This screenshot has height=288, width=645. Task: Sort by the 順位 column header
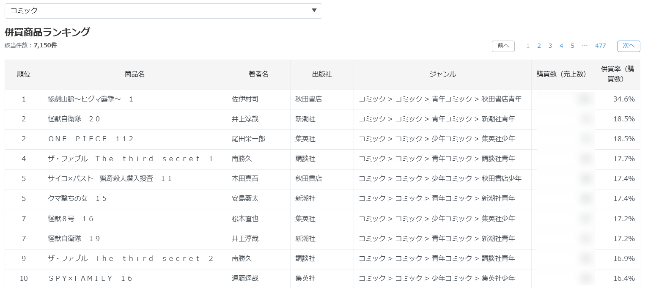click(x=24, y=74)
